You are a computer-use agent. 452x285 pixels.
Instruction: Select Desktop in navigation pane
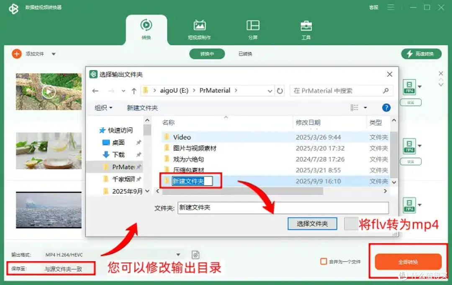tap(113, 143)
